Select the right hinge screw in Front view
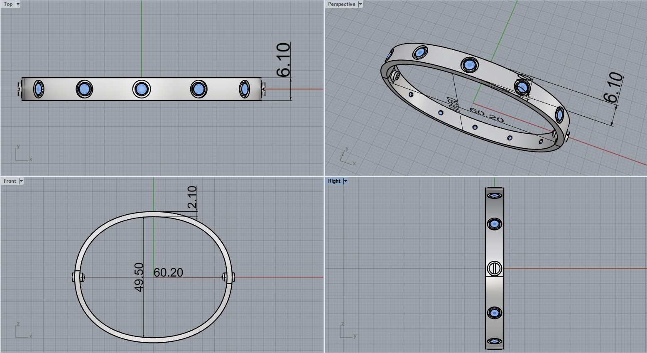Screen dimensions: 647x353 228,277
